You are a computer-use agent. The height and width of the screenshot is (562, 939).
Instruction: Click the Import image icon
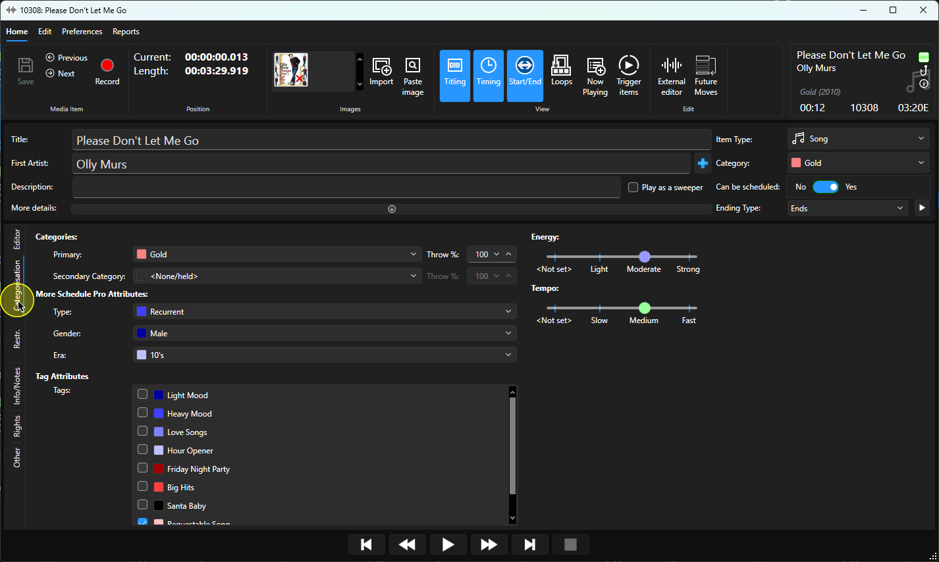381,71
